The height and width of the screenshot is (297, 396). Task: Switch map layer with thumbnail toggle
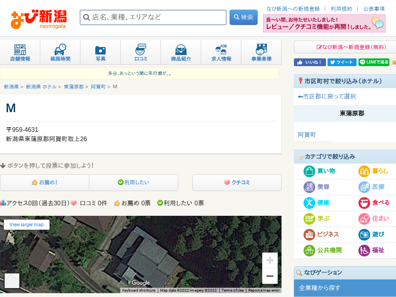12,281
